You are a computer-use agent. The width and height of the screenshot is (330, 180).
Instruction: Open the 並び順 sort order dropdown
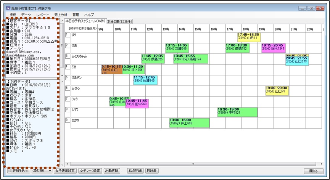[x=41, y=171]
